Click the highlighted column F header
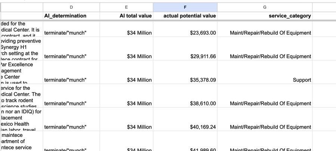336x151 pixels. coord(185,7)
